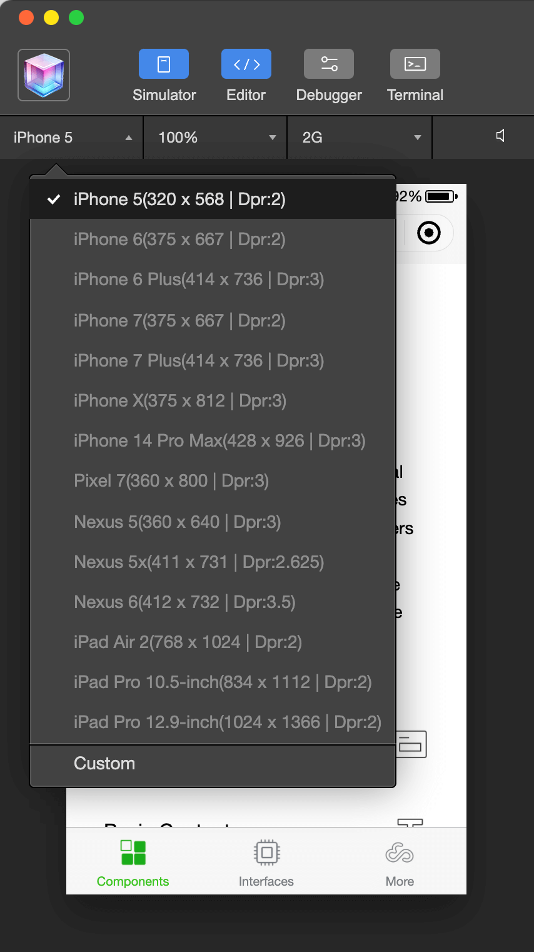
Task: Click the record target capsule icon
Action: [x=429, y=233]
